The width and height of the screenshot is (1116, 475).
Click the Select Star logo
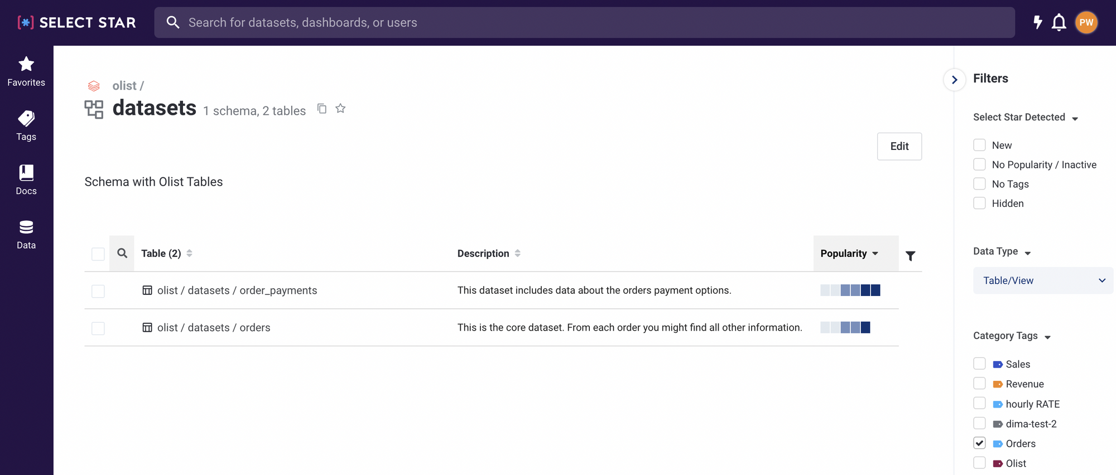click(x=76, y=22)
